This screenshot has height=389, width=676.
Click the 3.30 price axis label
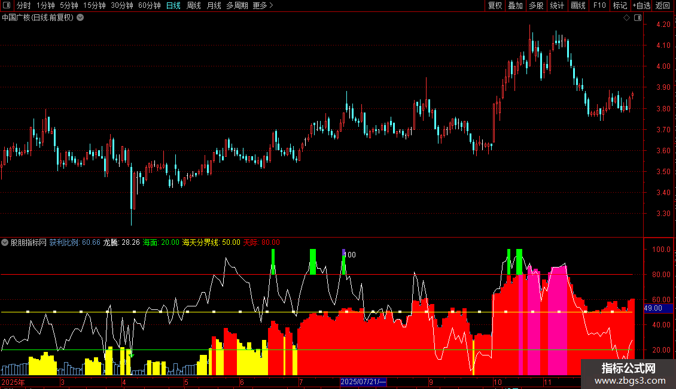click(x=663, y=214)
